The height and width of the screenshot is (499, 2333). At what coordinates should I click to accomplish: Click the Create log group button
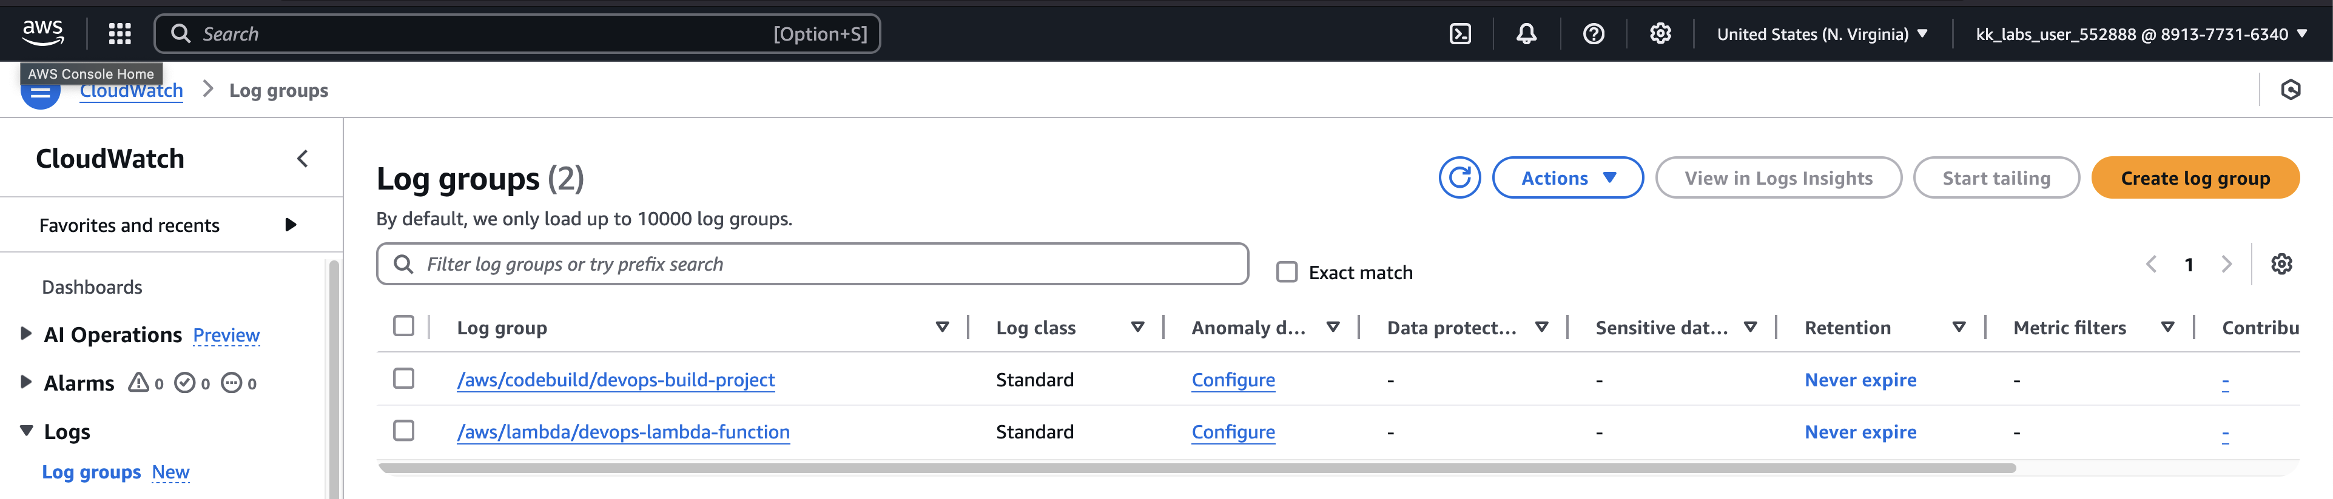[2195, 178]
